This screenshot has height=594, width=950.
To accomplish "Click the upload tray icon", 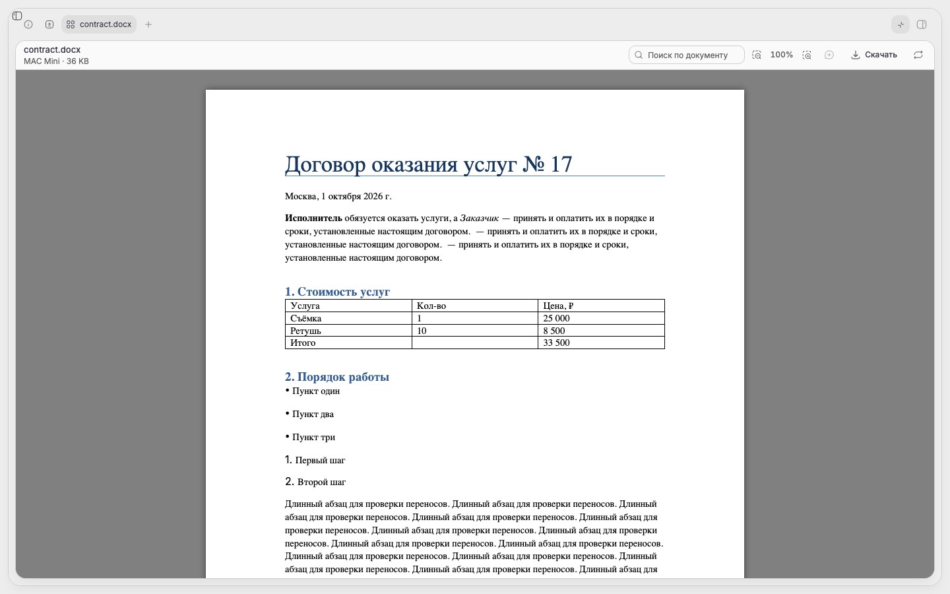I will click(x=49, y=24).
